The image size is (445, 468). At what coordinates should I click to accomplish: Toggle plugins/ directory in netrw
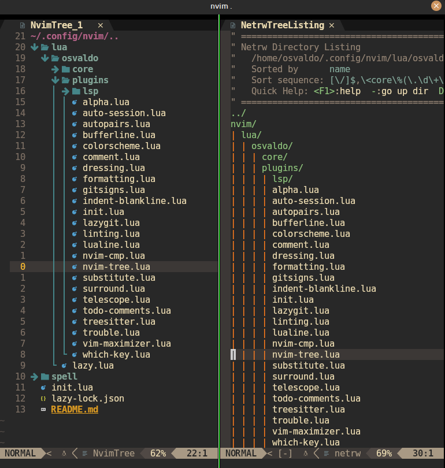tap(283, 168)
